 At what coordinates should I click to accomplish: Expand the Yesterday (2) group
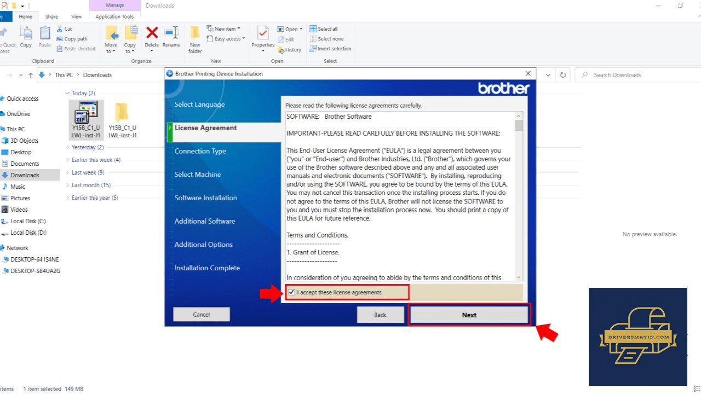(x=67, y=148)
